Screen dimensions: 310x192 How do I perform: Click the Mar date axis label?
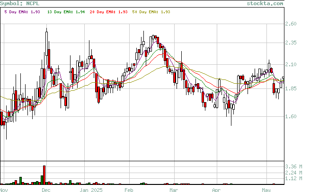pyautogui.click(x=174, y=190)
